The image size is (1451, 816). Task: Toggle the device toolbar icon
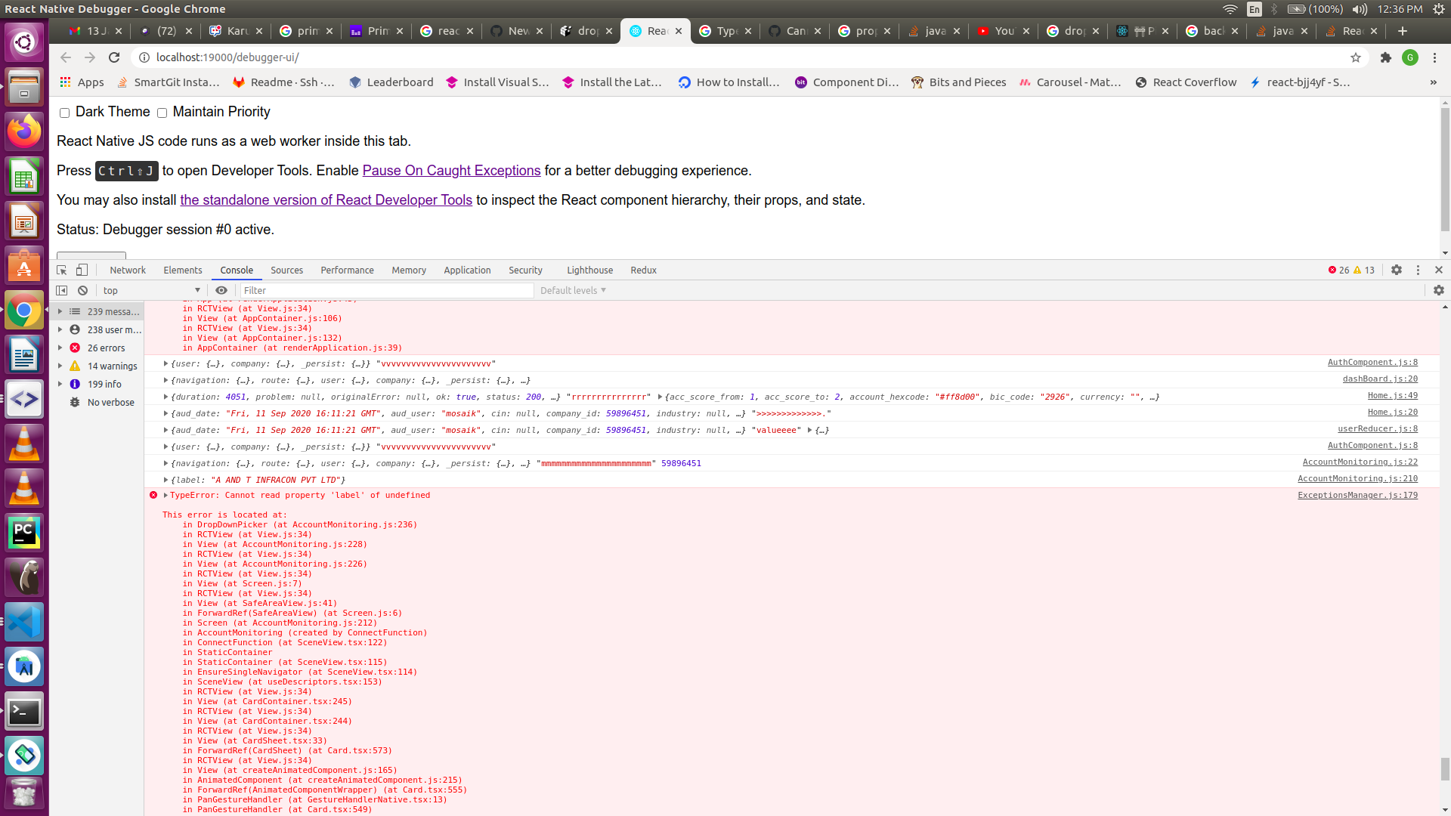82,270
